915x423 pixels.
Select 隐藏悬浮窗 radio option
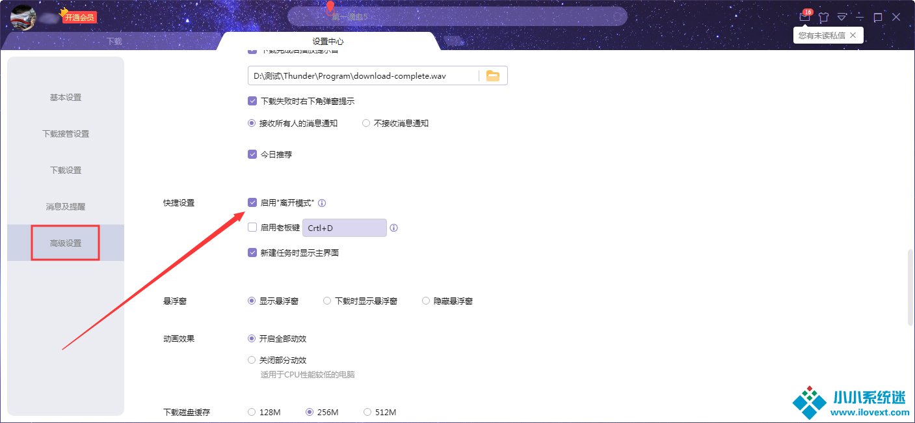(x=426, y=301)
